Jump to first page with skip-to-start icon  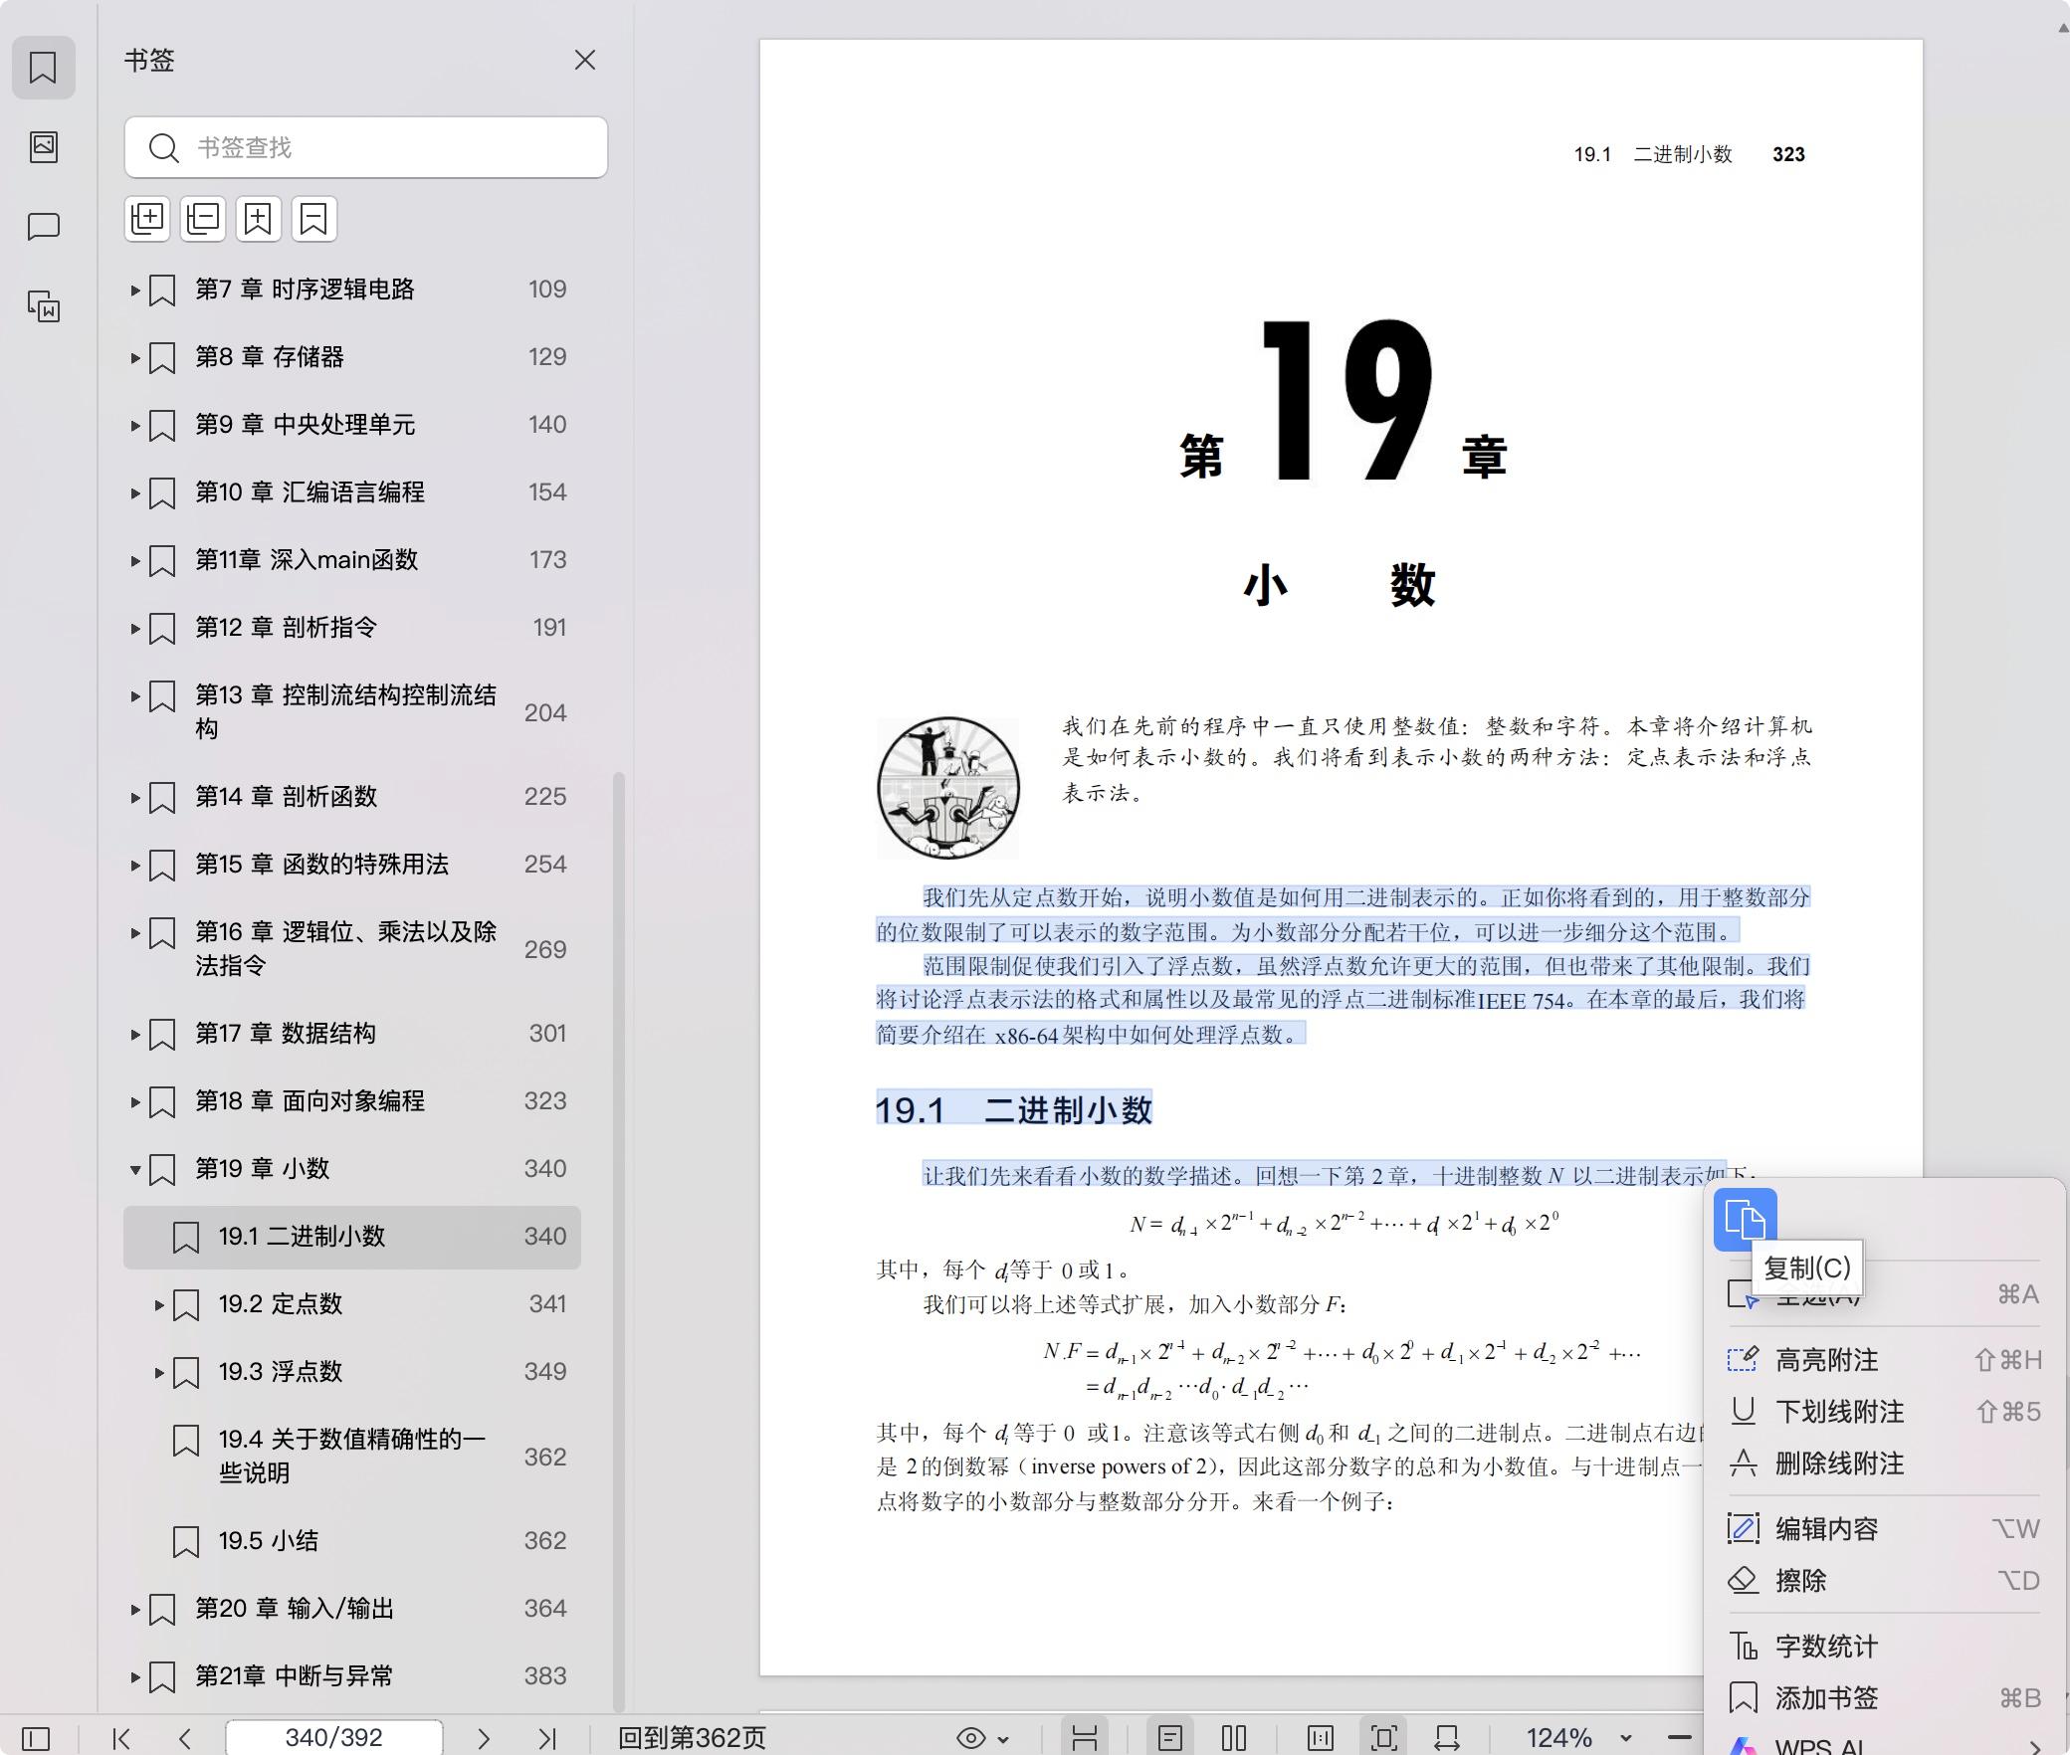[x=119, y=1738]
